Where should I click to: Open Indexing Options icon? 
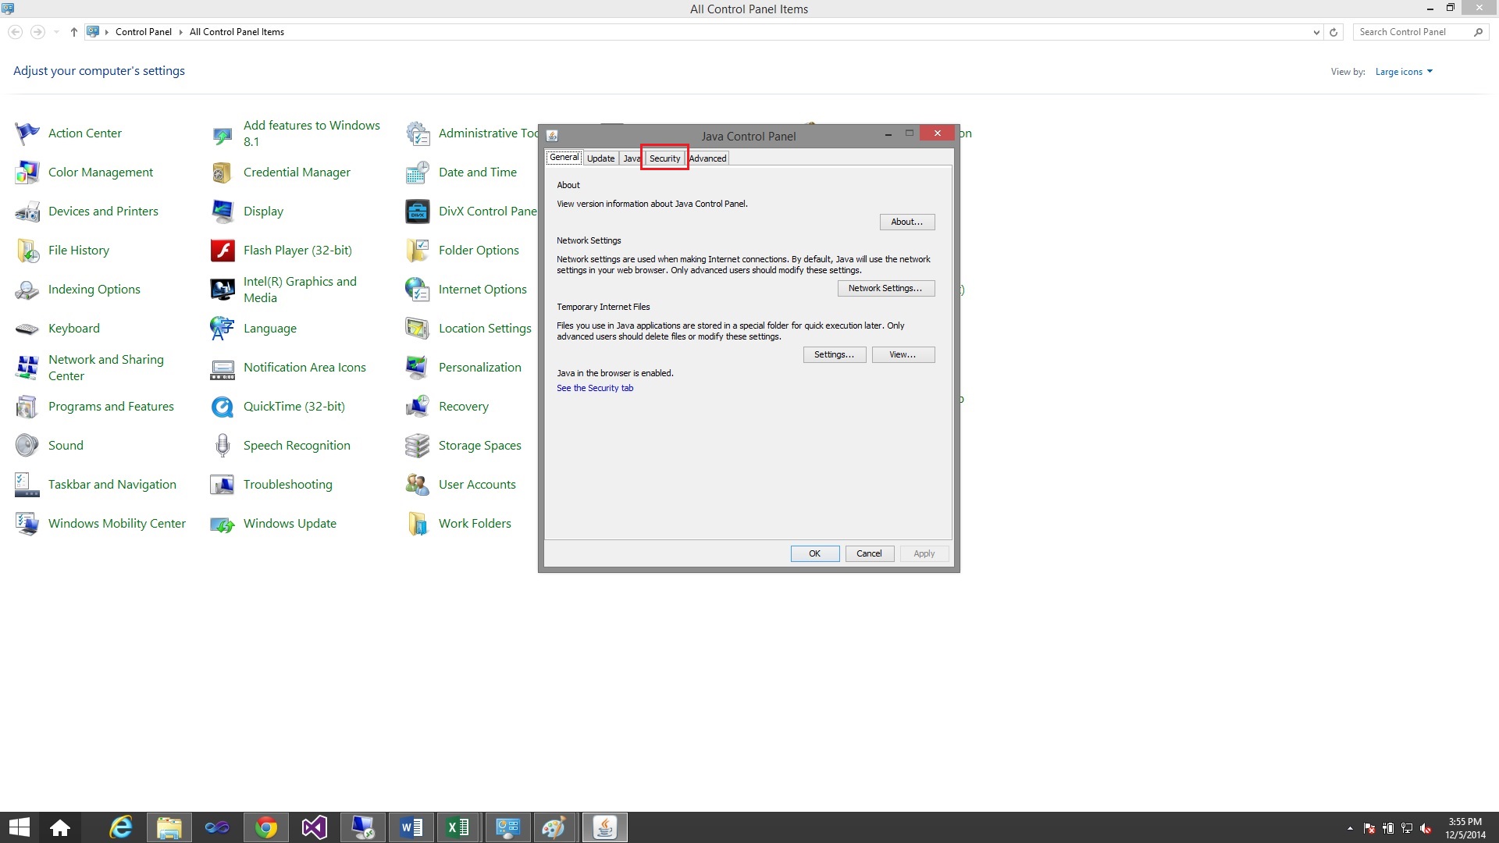(27, 290)
